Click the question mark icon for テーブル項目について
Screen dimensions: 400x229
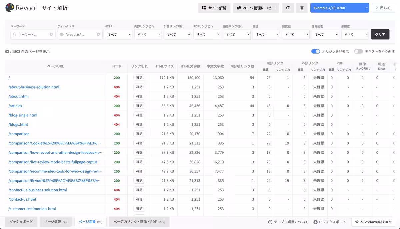[x=270, y=222]
